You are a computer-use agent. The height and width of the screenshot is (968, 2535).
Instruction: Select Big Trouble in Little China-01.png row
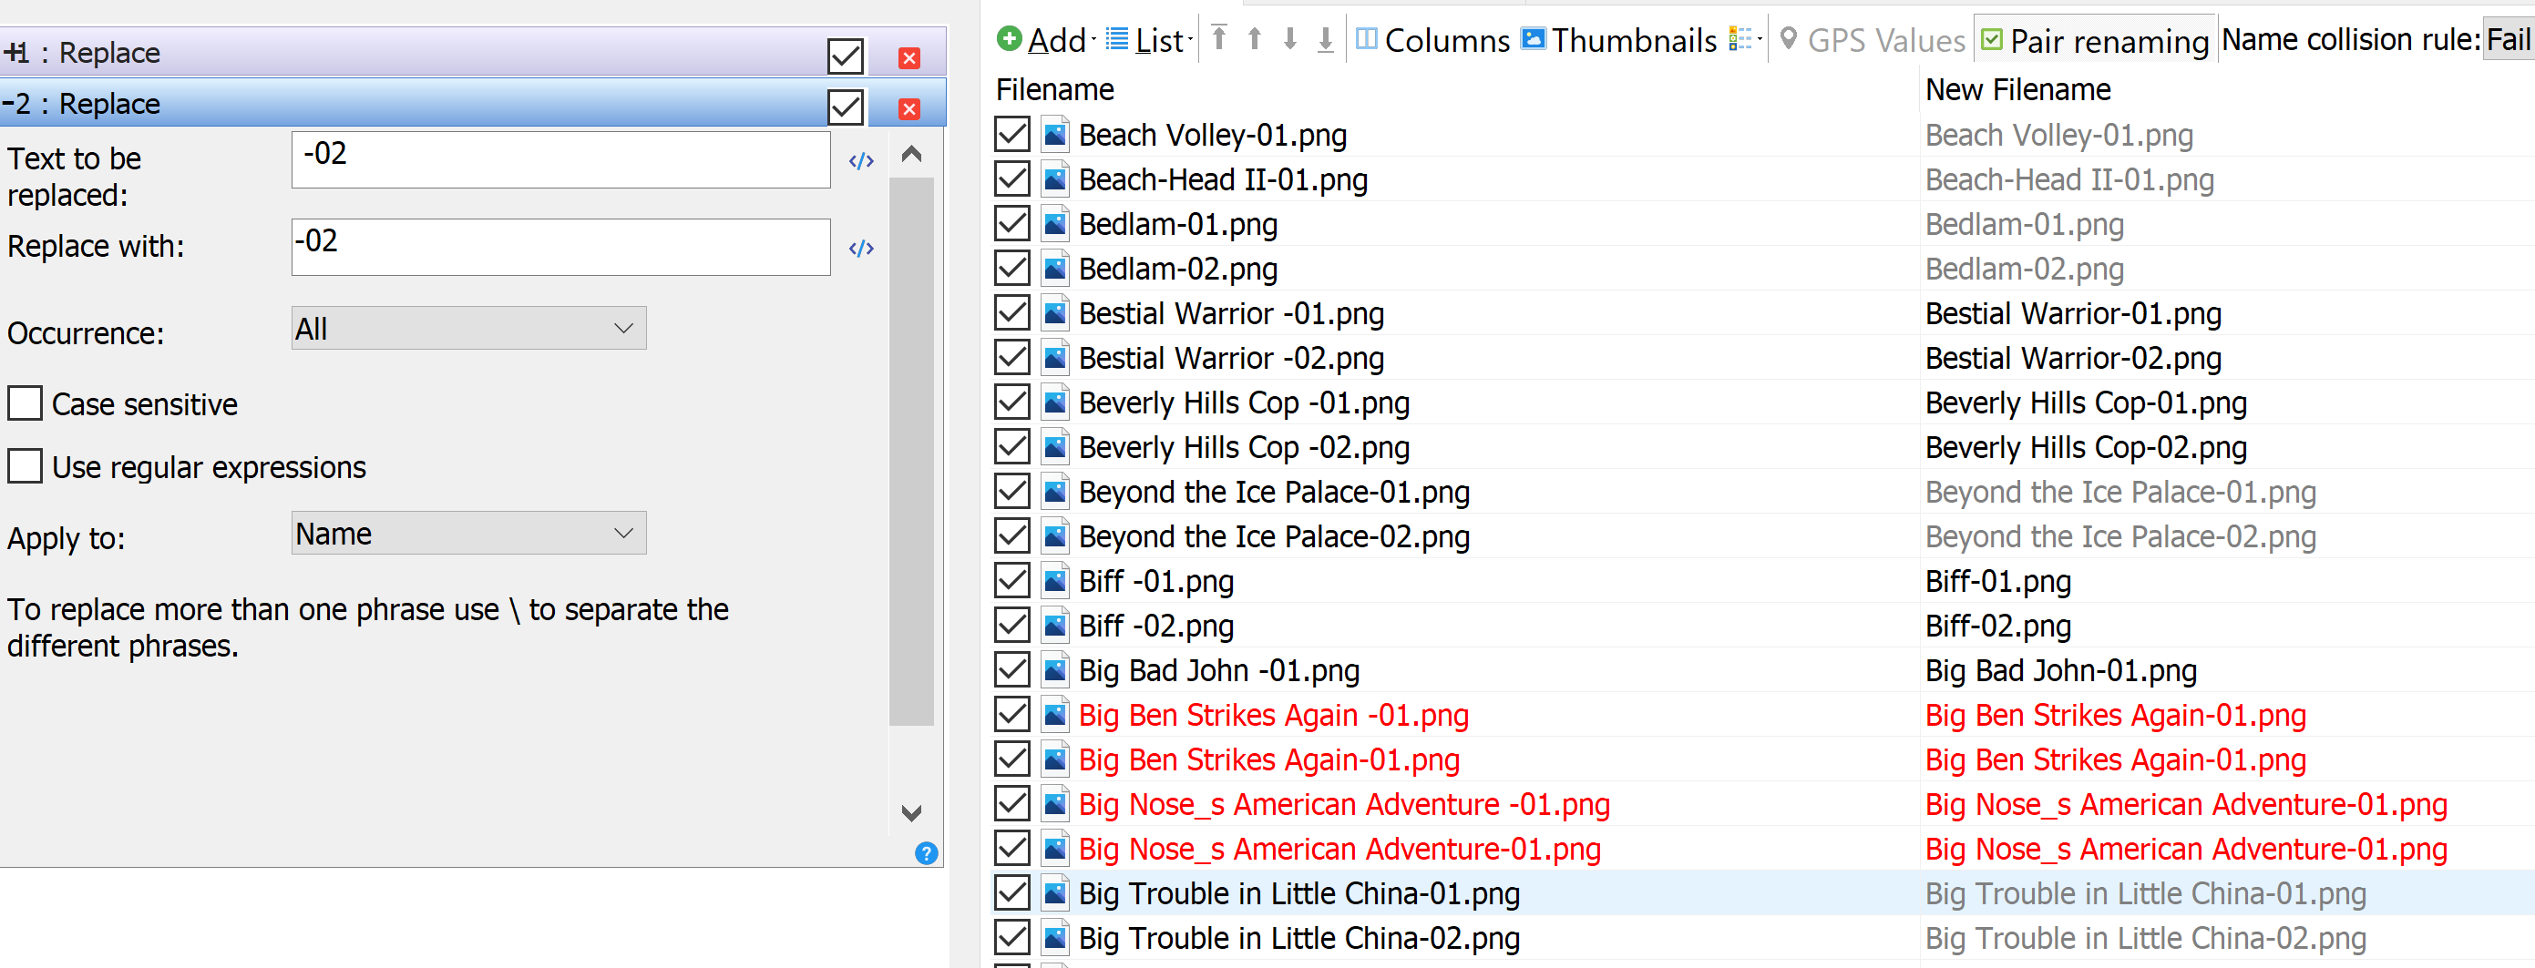[1761, 893]
